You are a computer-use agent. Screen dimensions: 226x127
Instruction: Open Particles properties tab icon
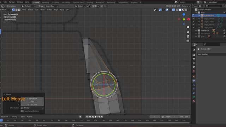(194, 85)
